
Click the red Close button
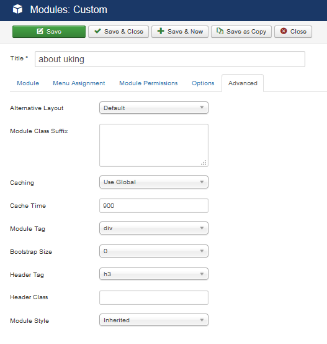(293, 32)
